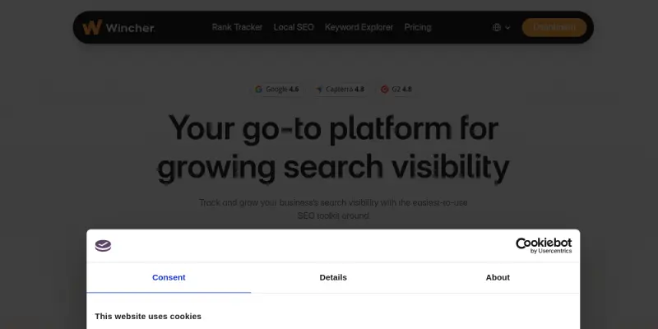Click the orange Wincher W logo icon
This screenshot has width=658, height=329.
(x=92, y=27)
